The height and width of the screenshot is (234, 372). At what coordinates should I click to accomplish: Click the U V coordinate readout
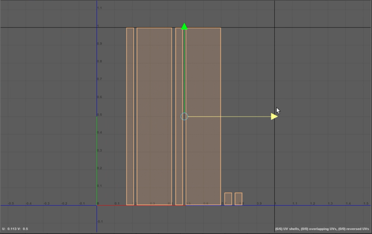(x=15, y=229)
